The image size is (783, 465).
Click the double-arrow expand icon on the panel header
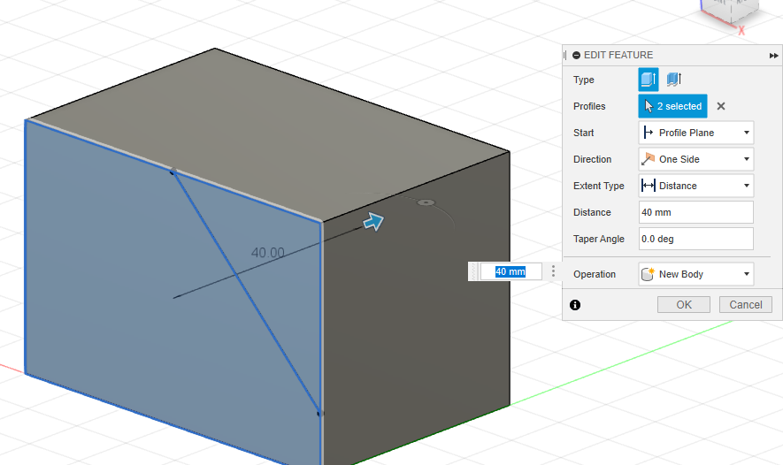click(773, 55)
